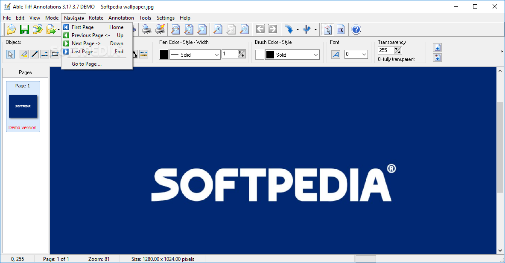The width and height of the screenshot is (505, 263).
Task: Pick the white brush color swatch
Action: [x=260, y=55]
